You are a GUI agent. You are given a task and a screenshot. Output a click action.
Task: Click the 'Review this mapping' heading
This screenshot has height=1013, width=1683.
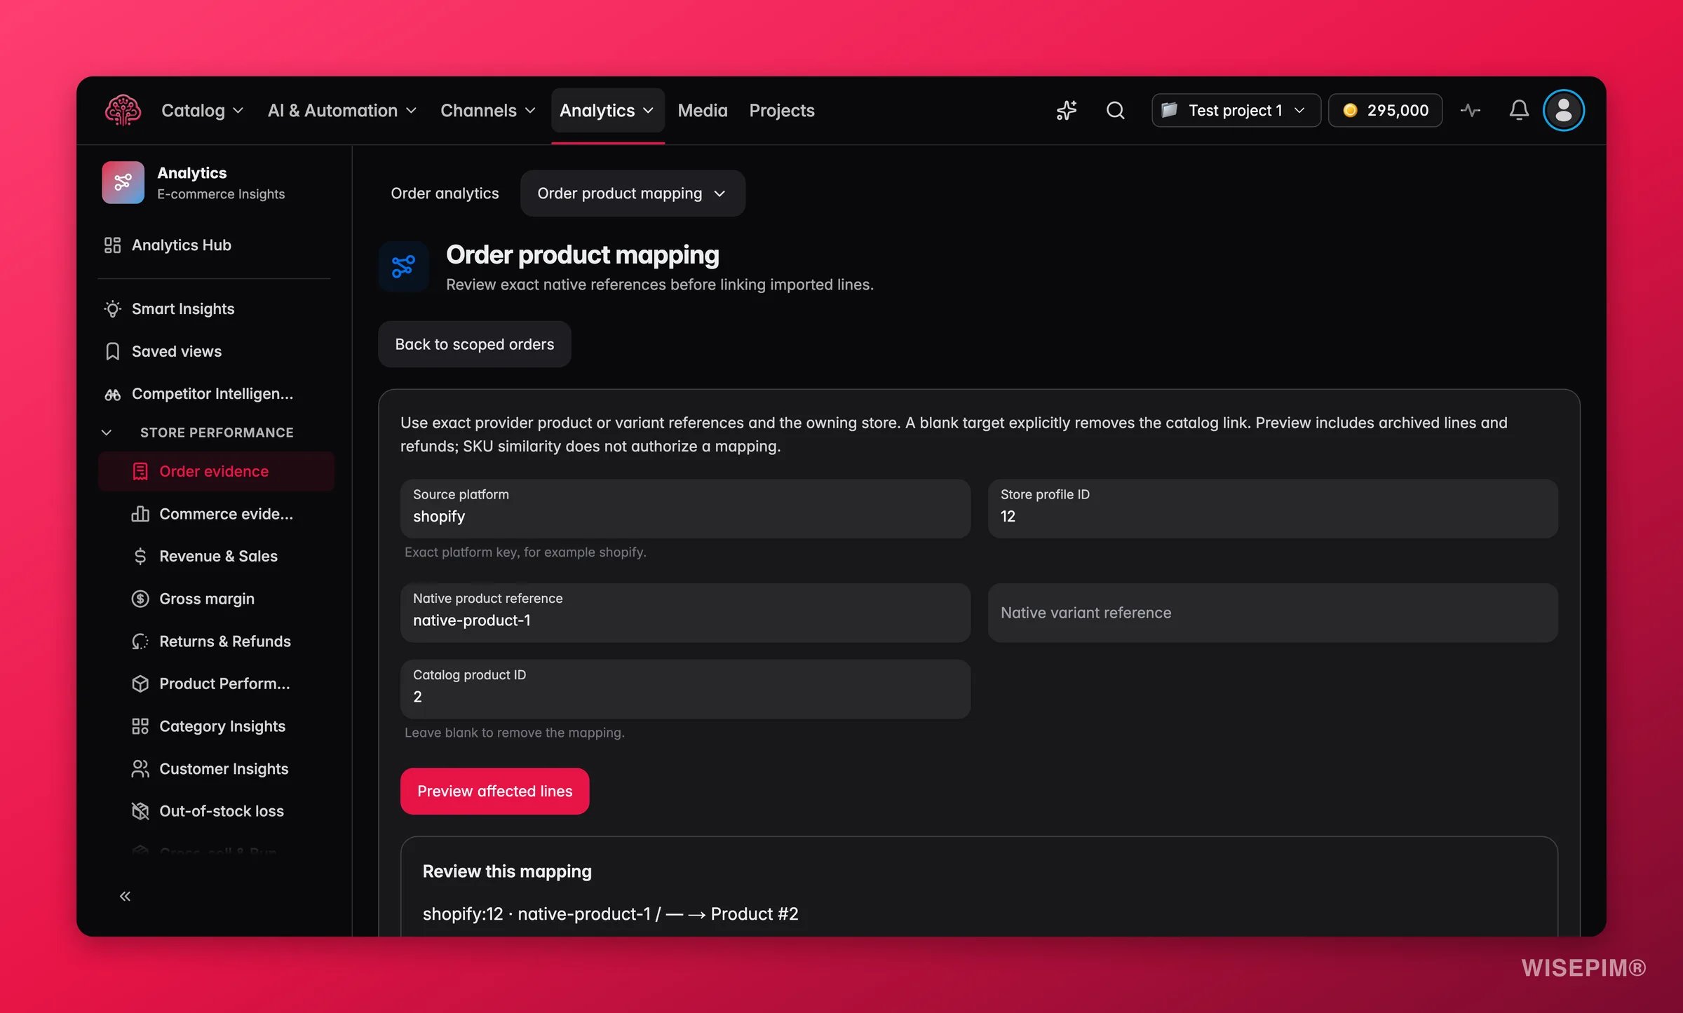click(506, 871)
